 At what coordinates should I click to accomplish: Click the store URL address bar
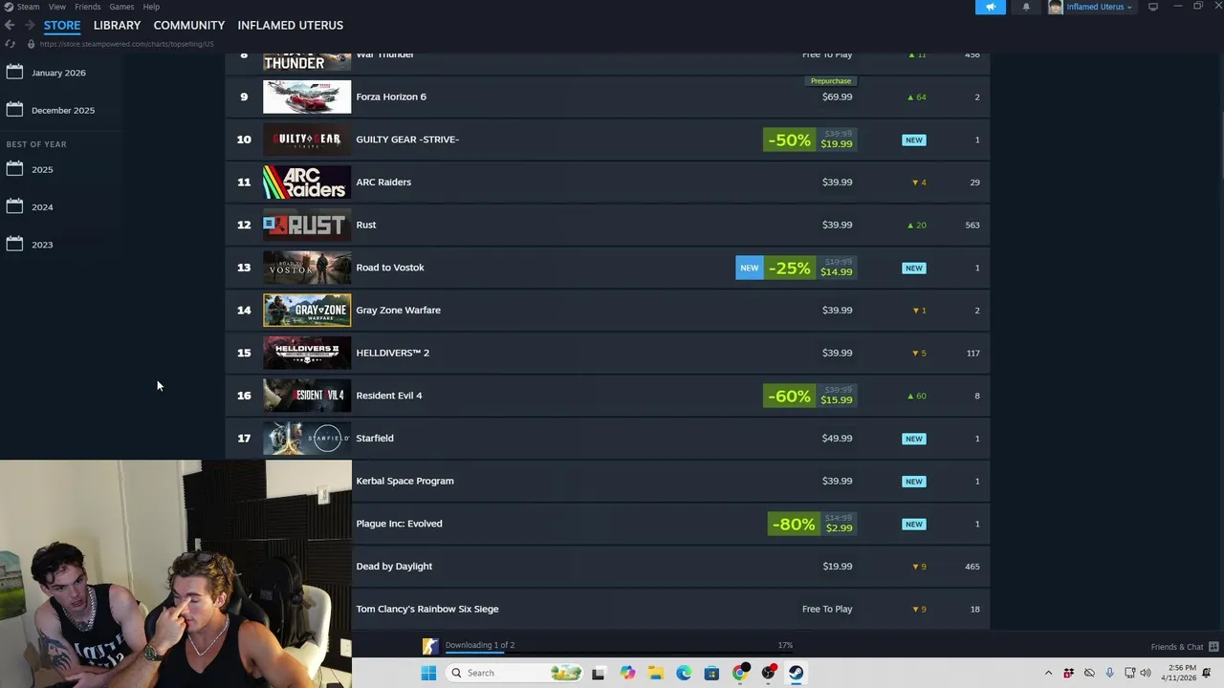tap(127, 44)
